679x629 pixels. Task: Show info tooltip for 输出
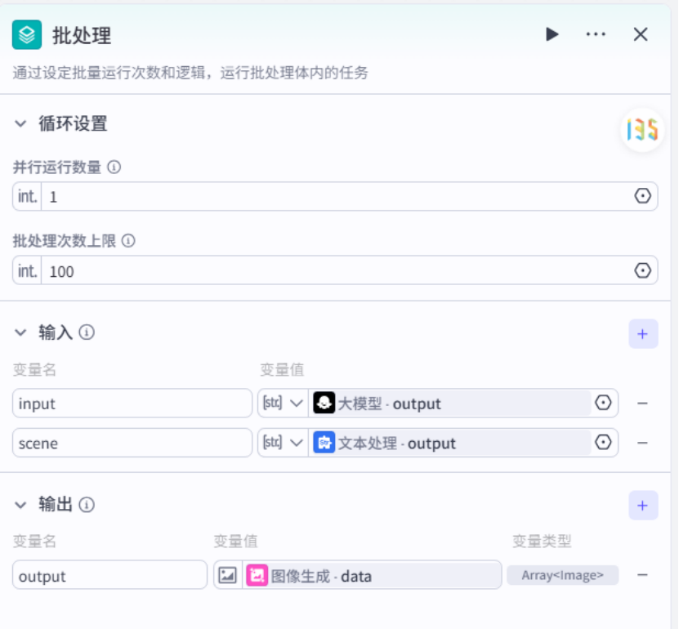pos(87,505)
